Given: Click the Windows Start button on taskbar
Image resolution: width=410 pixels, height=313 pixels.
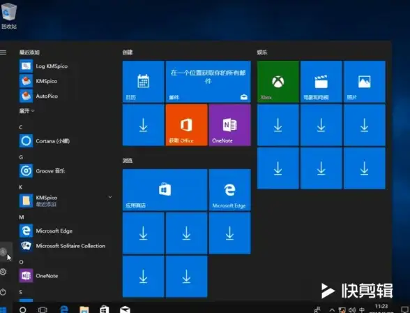Looking at the screenshot, I should pos(3,310).
